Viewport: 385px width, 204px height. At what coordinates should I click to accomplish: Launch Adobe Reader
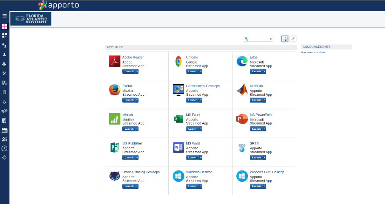click(x=129, y=71)
